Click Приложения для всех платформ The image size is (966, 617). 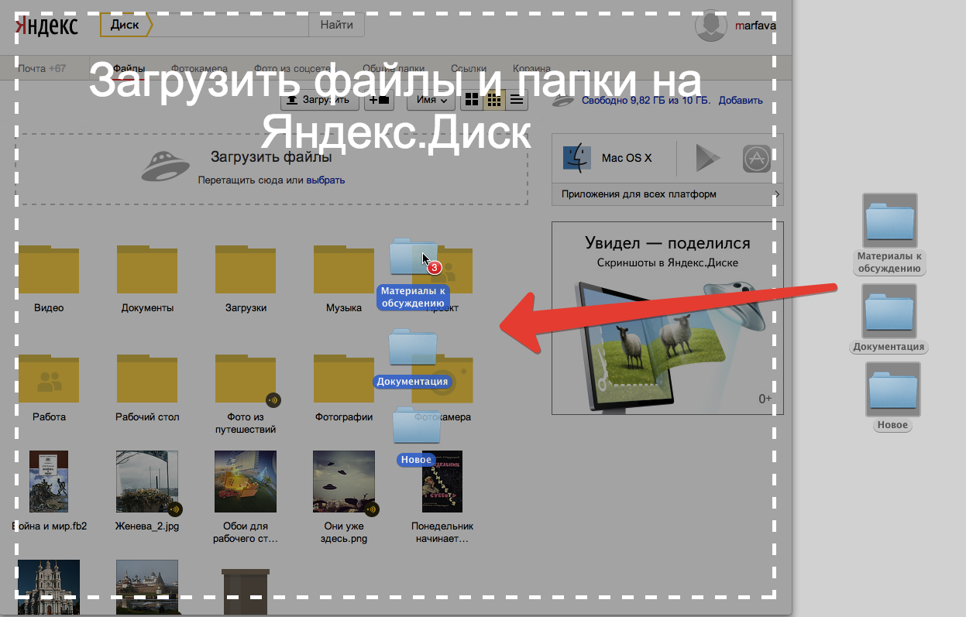(x=639, y=194)
